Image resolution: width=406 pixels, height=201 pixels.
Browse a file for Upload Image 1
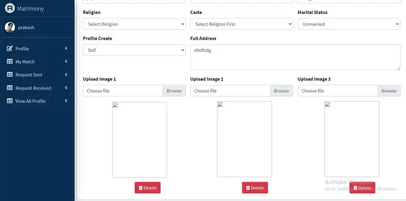[174, 91]
